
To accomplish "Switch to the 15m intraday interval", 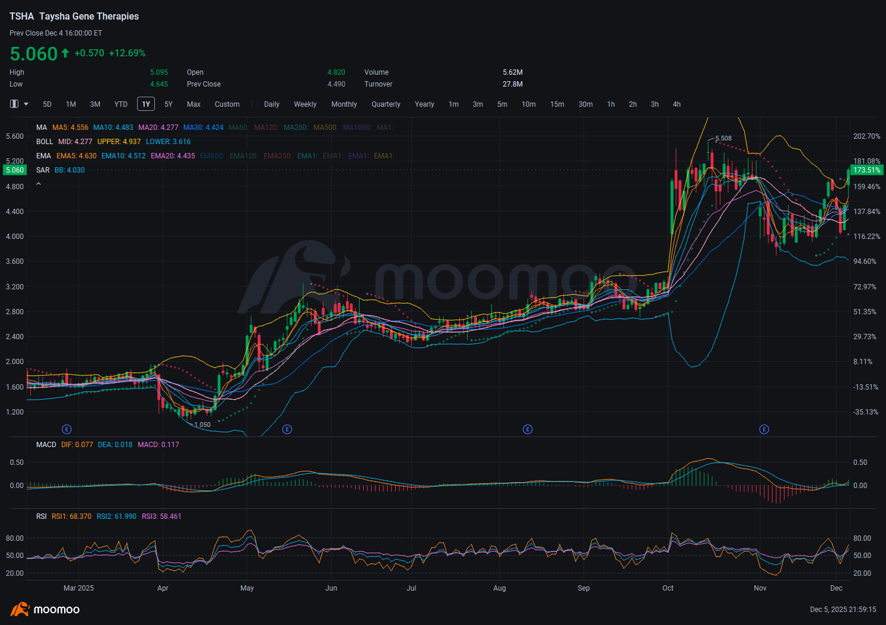I will pyautogui.click(x=557, y=104).
